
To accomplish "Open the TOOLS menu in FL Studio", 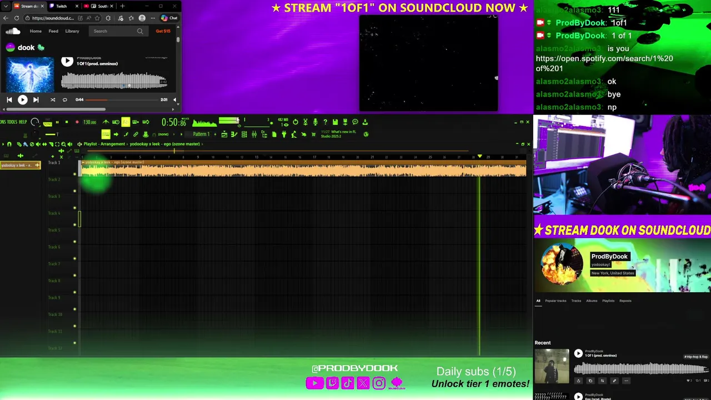I will pyautogui.click(x=11, y=122).
